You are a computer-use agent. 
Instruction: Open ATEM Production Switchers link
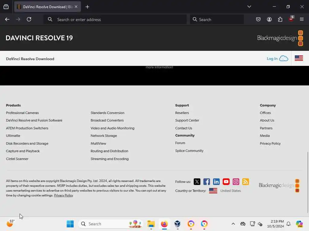click(x=27, y=128)
